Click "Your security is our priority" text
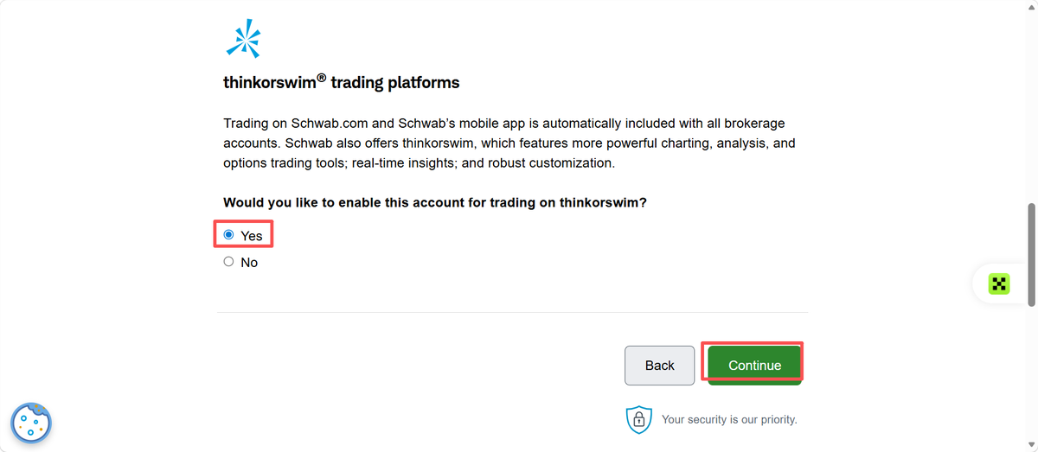Viewport: 1038px width, 452px height. click(729, 420)
